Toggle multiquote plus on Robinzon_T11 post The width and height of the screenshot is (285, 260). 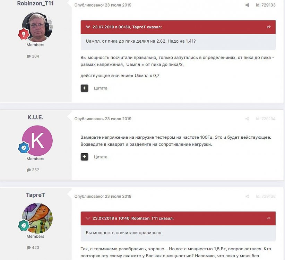[84, 88]
